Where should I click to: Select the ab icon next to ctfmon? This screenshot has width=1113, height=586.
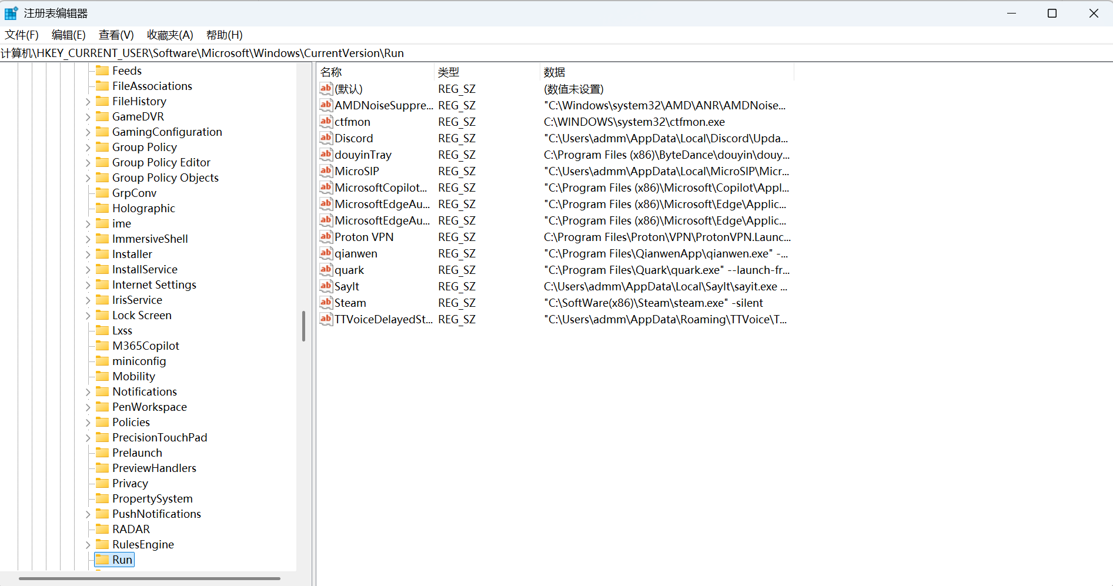[x=326, y=121]
